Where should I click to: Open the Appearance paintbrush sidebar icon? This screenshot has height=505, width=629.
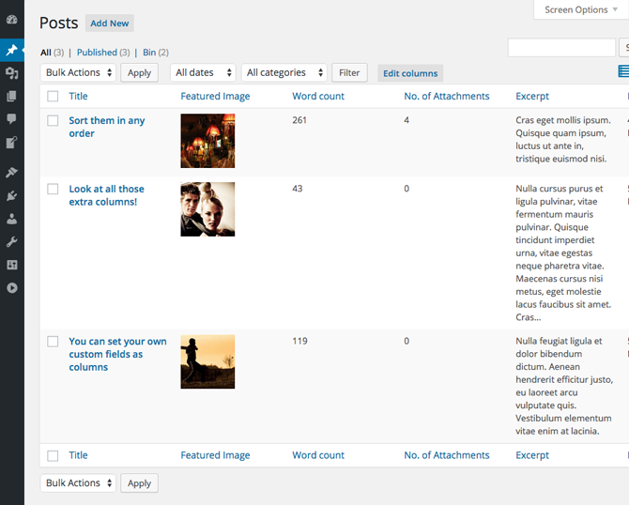11,172
